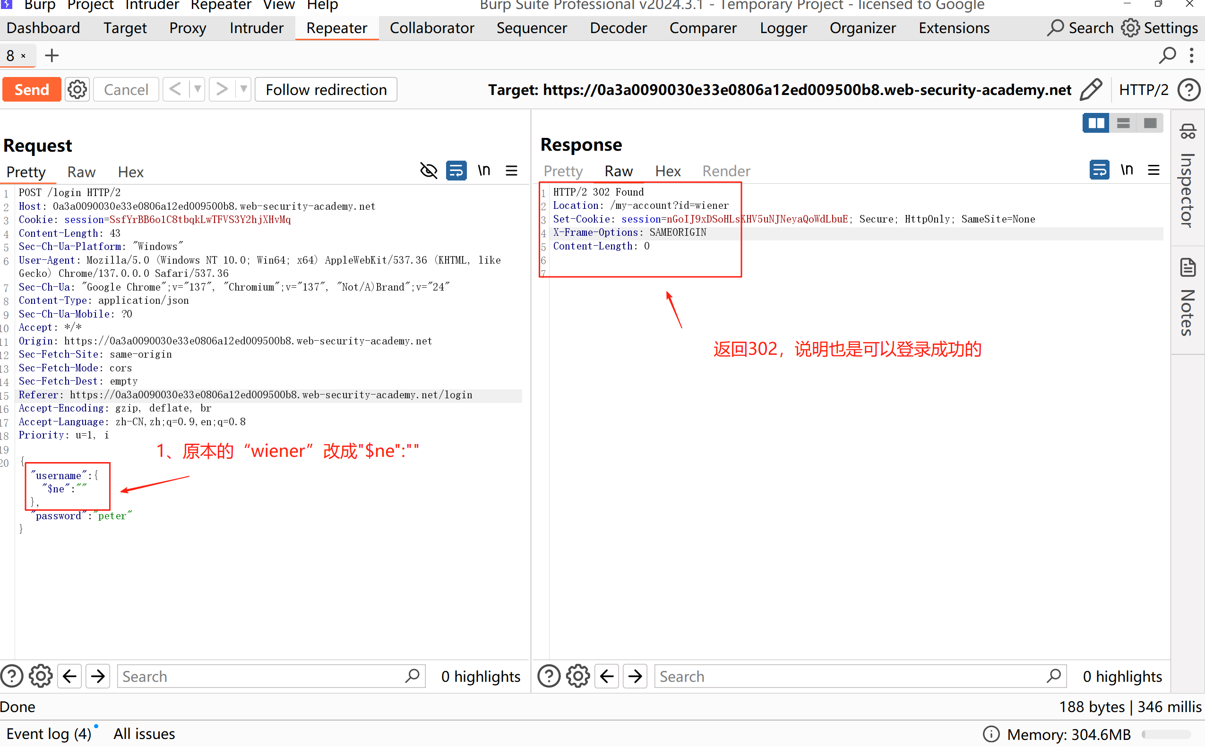
Task: Select side-by-side layout view
Action: click(1095, 123)
